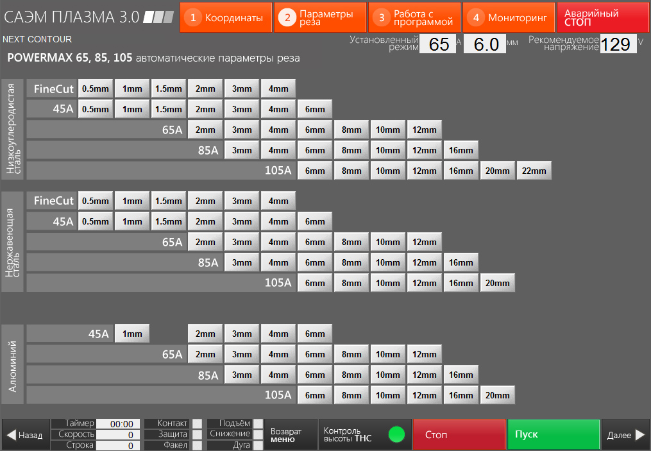Toggle the Факел checkbox
Screen dimensions: 651x451
pos(197,445)
